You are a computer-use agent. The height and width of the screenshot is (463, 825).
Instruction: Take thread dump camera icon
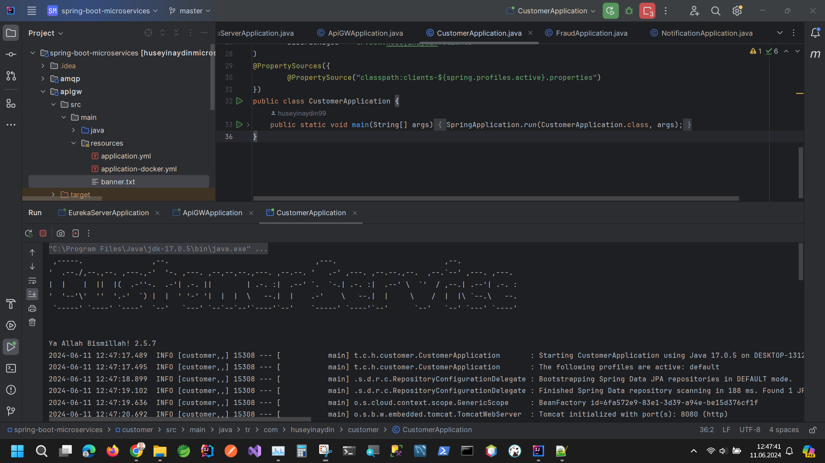pos(61,233)
